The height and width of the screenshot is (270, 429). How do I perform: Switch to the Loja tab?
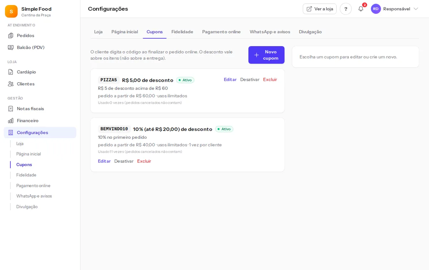[x=98, y=32]
